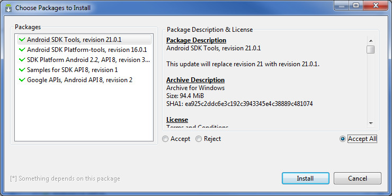Choose the Accept All radio option

[x=343, y=139]
